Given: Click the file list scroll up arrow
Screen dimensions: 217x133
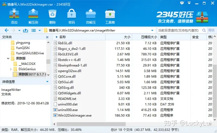Looking at the screenshot, I should click(215, 37).
